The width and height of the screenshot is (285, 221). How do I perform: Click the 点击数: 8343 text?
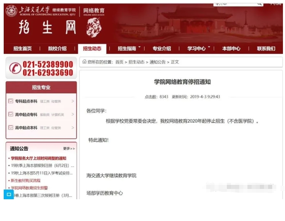[156, 97]
